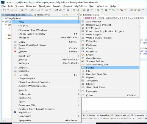Click Go Into in context menu
The width and height of the screenshot is (147, 124).
click(x=46, y=26)
